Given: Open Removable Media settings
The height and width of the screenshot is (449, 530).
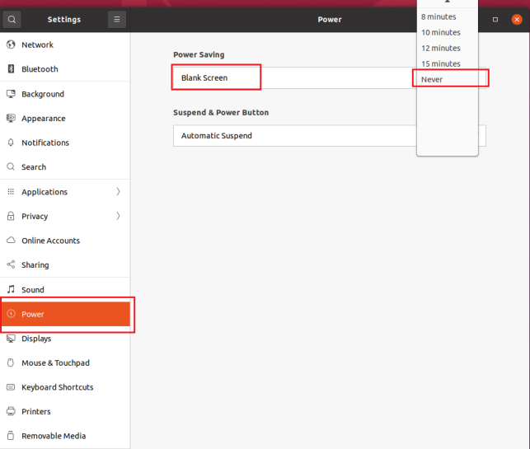Looking at the screenshot, I should [x=65, y=436].
